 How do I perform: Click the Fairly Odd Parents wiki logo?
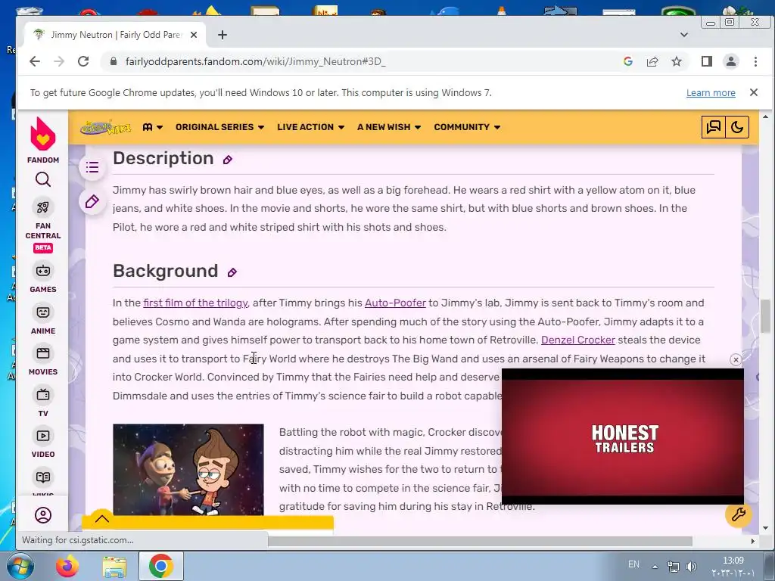pos(106,127)
